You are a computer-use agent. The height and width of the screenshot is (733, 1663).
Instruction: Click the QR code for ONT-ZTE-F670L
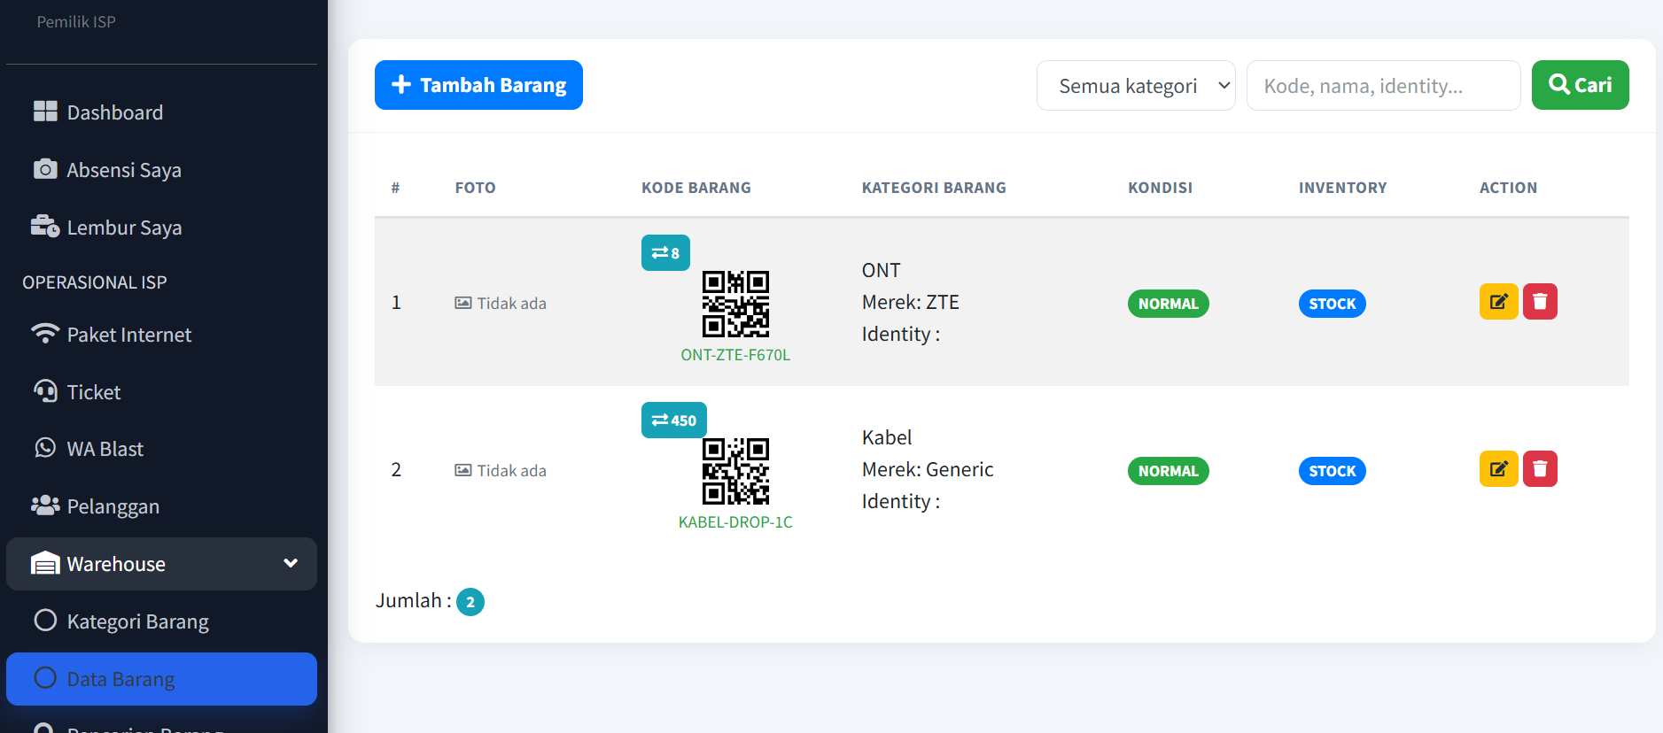pyautogui.click(x=735, y=304)
